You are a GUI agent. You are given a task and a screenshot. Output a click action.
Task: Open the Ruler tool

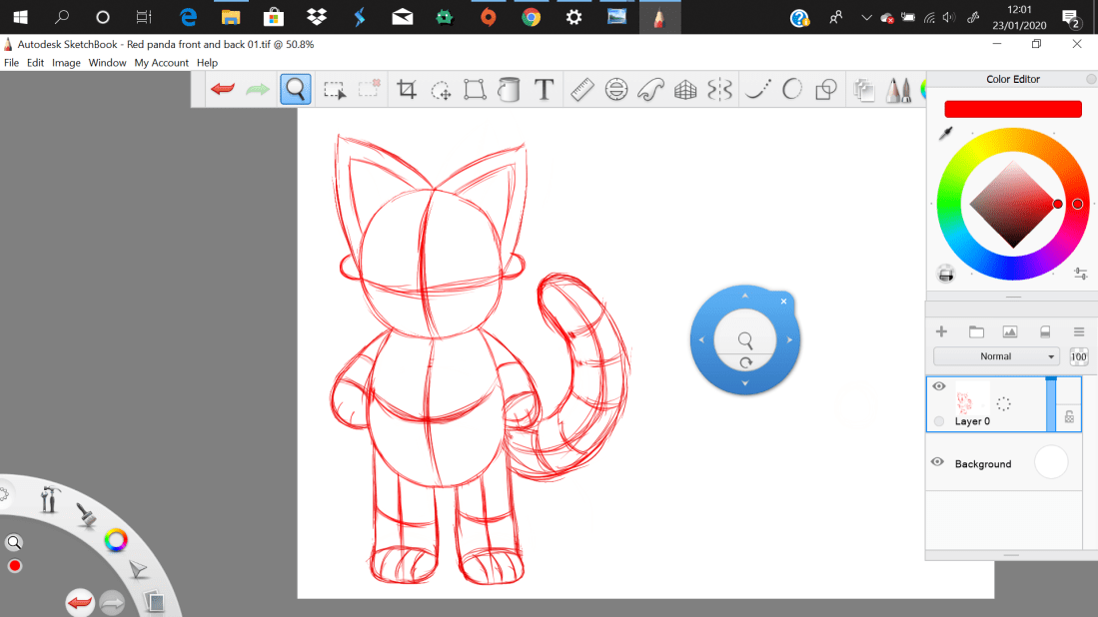pyautogui.click(x=582, y=90)
